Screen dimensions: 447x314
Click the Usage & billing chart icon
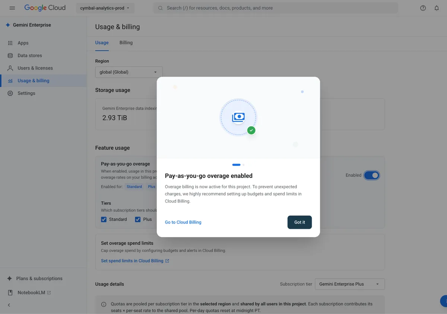point(10,81)
